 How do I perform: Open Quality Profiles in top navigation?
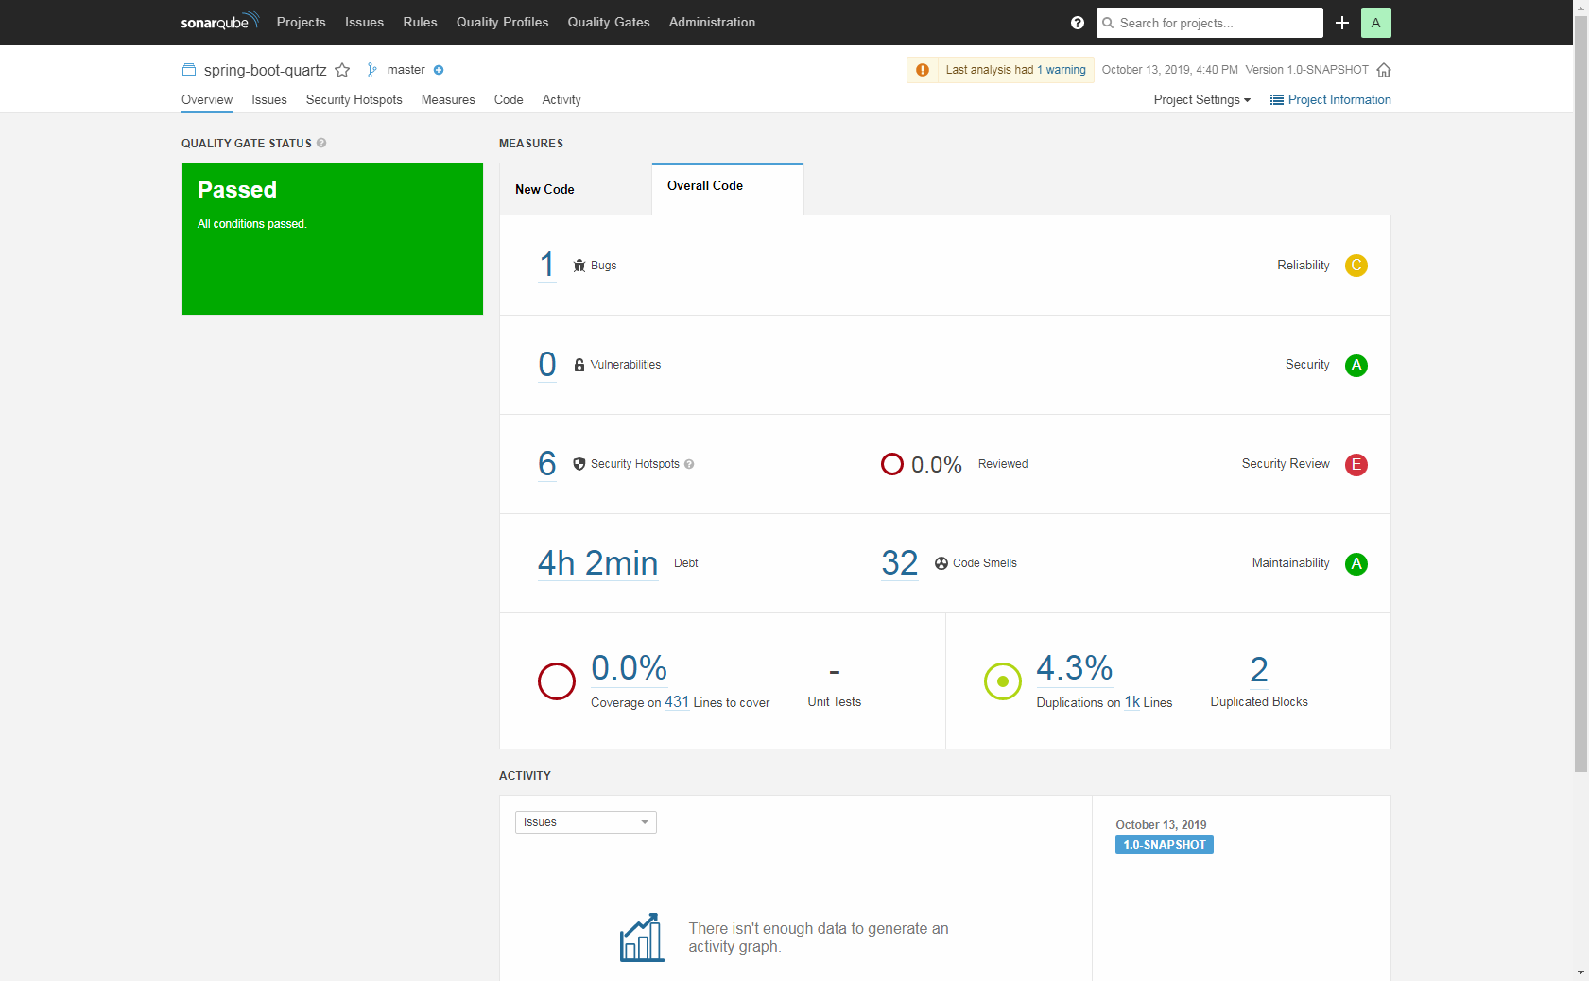coord(502,22)
